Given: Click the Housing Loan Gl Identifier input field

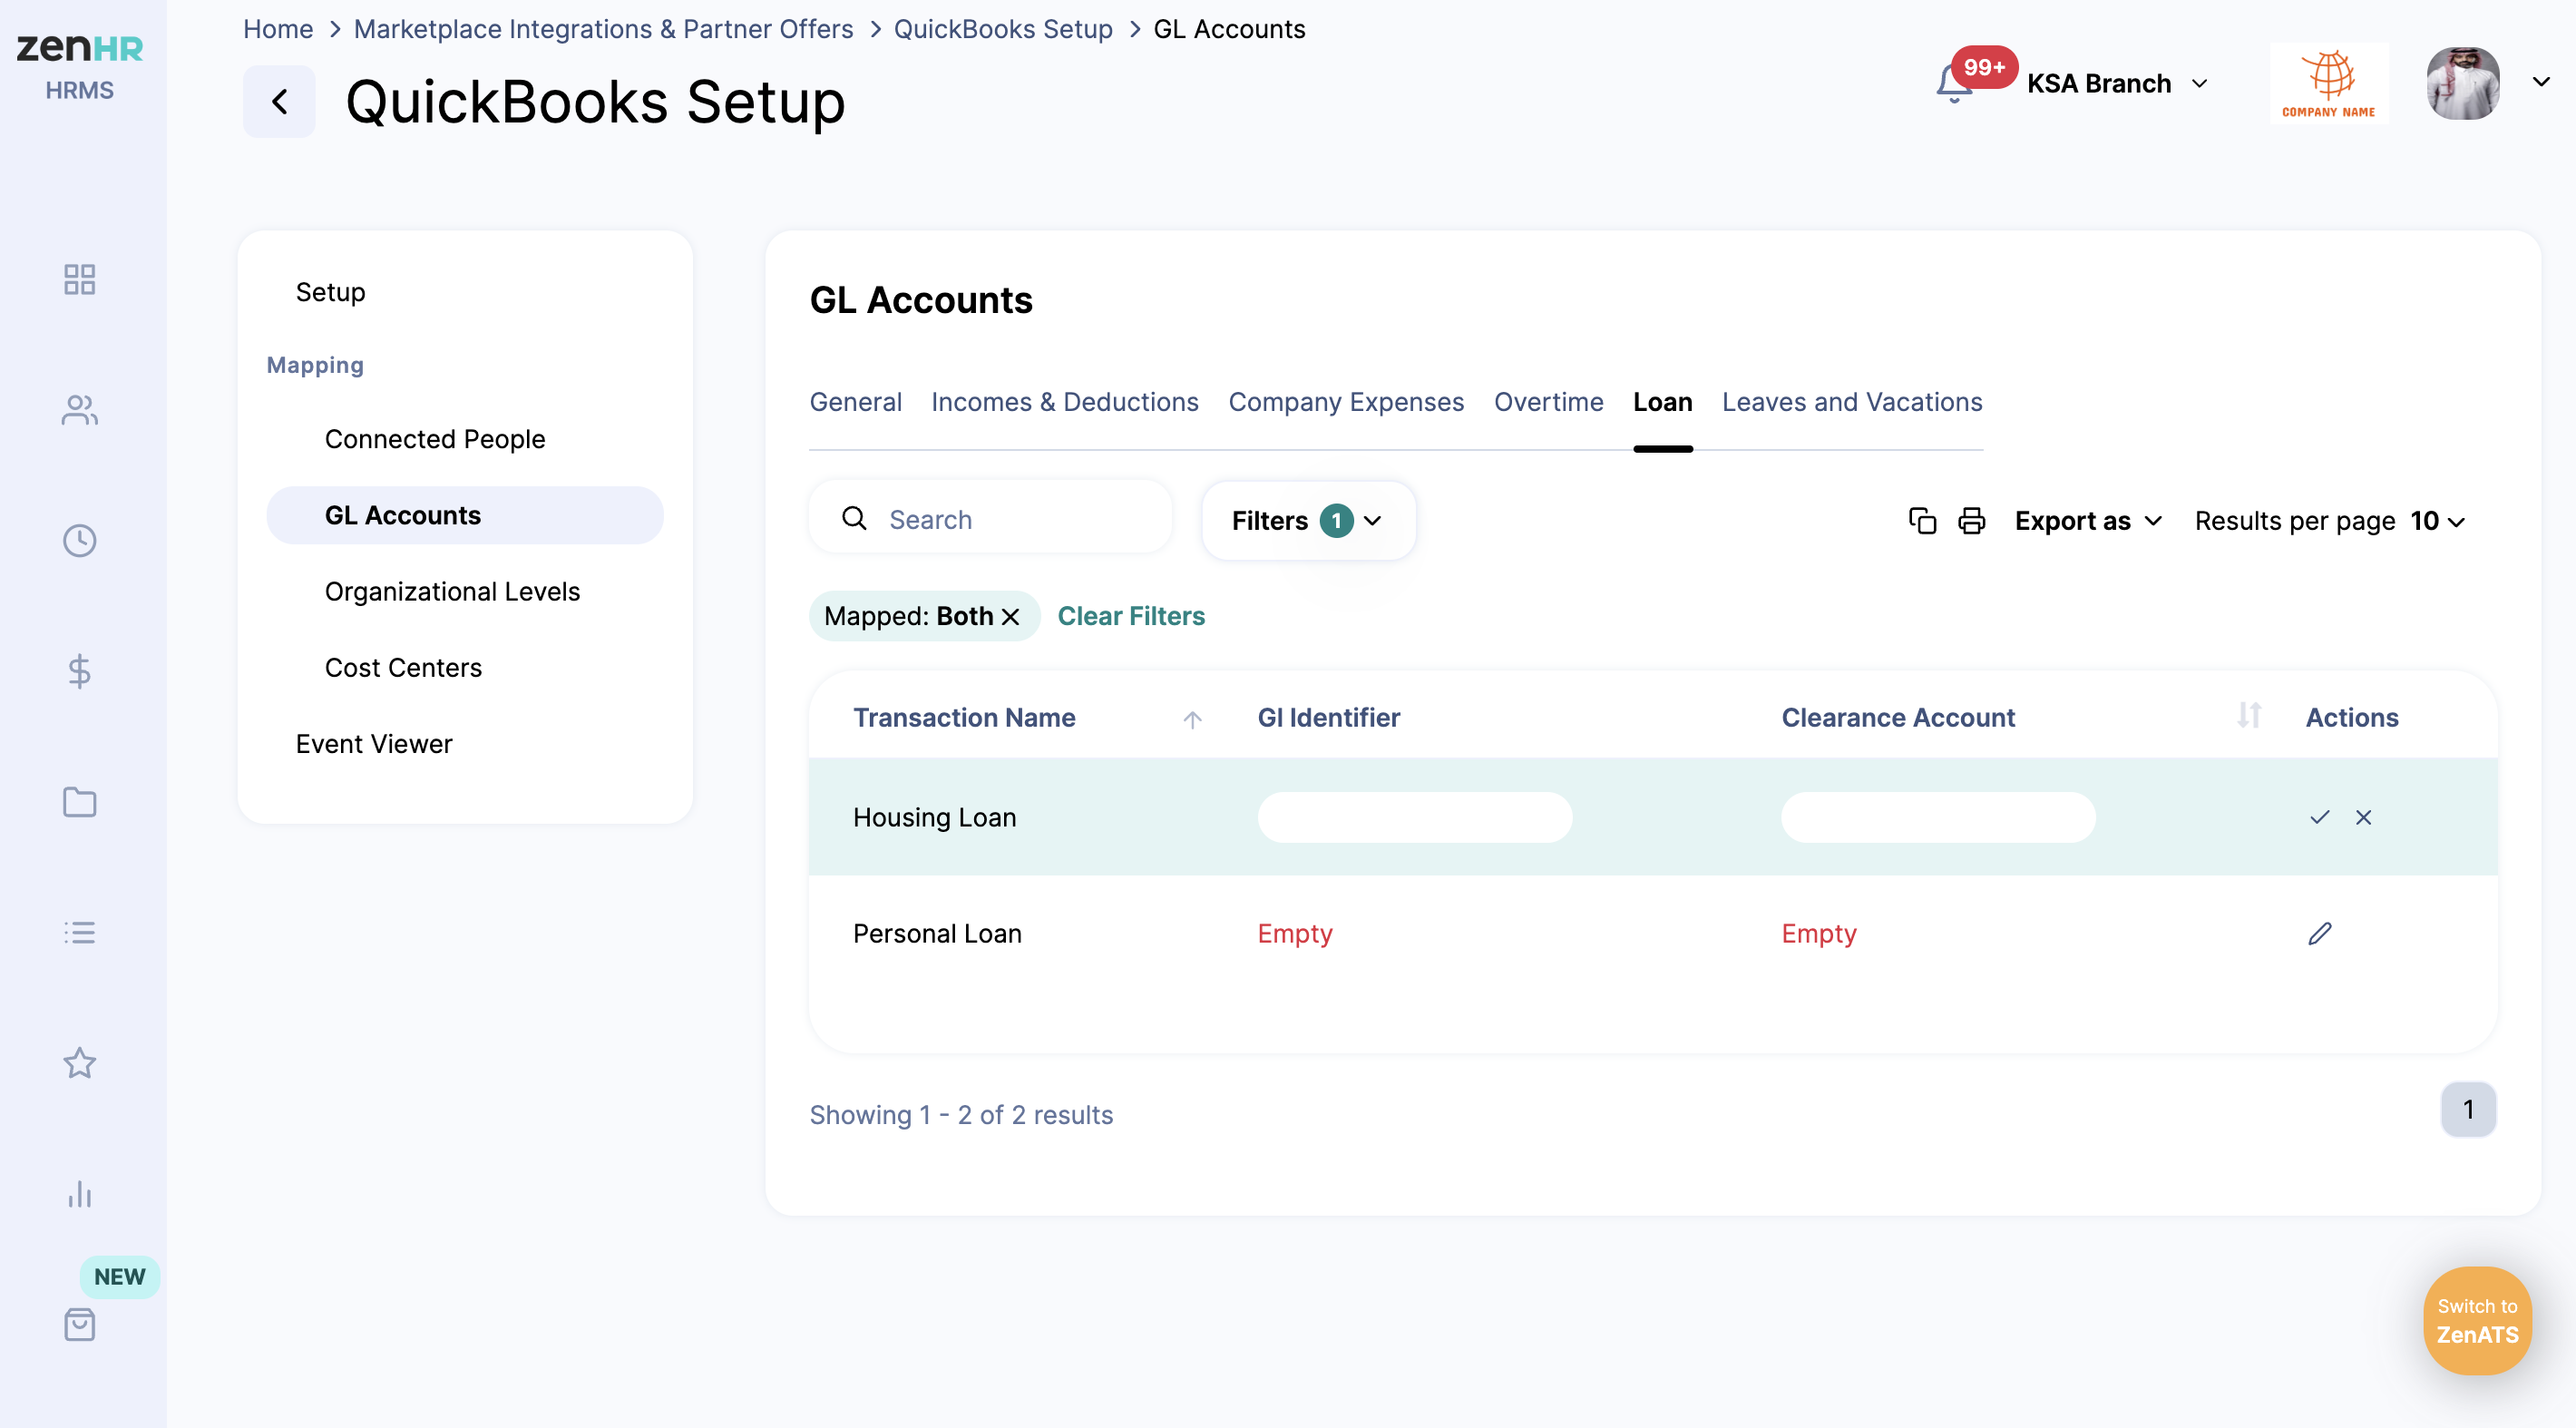Looking at the screenshot, I should (x=1414, y=817).
